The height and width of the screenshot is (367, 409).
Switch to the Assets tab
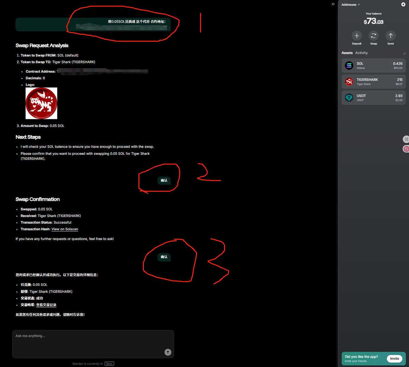pyautogui.click(x=347, y=53)
